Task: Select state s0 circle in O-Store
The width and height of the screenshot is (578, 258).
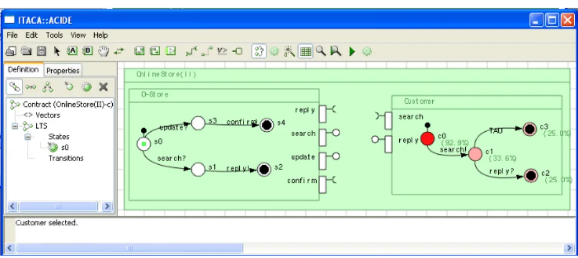Action: (x=144, y=143)
